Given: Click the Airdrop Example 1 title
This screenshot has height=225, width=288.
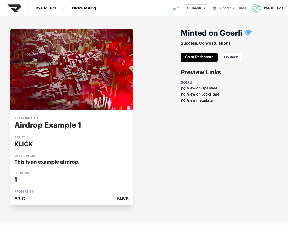Looking at the screenshot, I should point(48,125).
